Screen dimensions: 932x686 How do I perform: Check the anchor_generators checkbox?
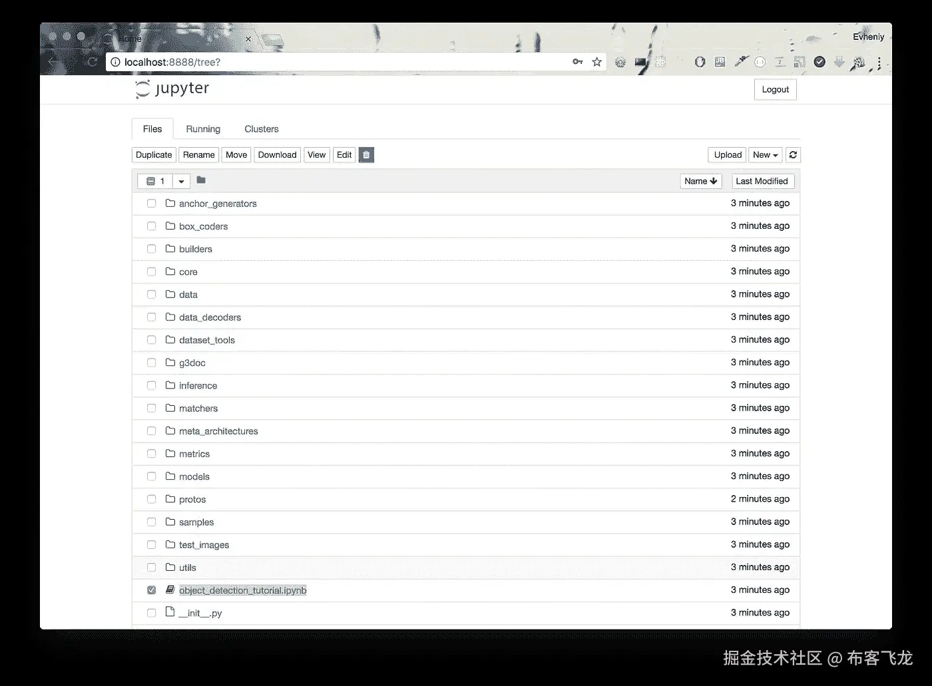coord(152,204)
